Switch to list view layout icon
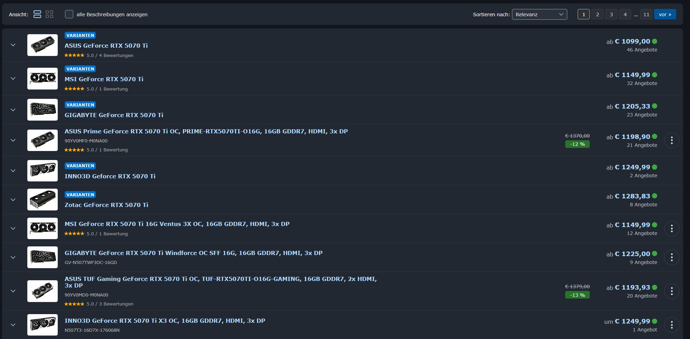The width and height of the screenshot is (690, 339). (37, 14)
